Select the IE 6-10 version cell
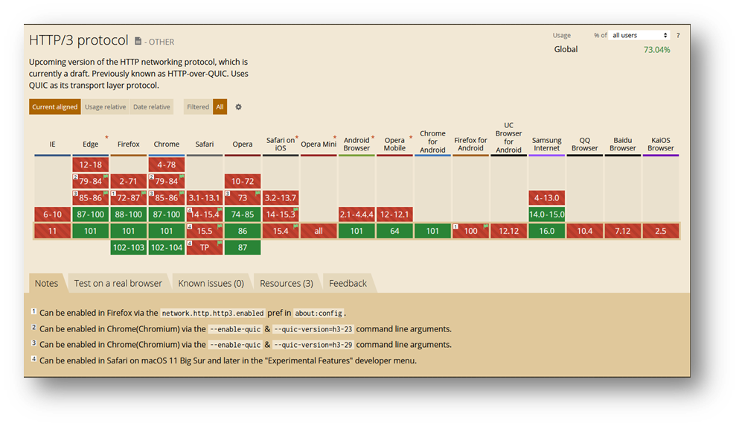 click(52, 214)
